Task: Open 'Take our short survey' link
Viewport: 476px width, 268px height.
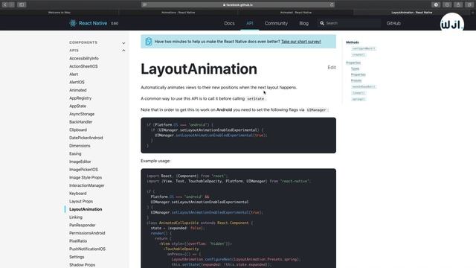Action: click(300, 42)
